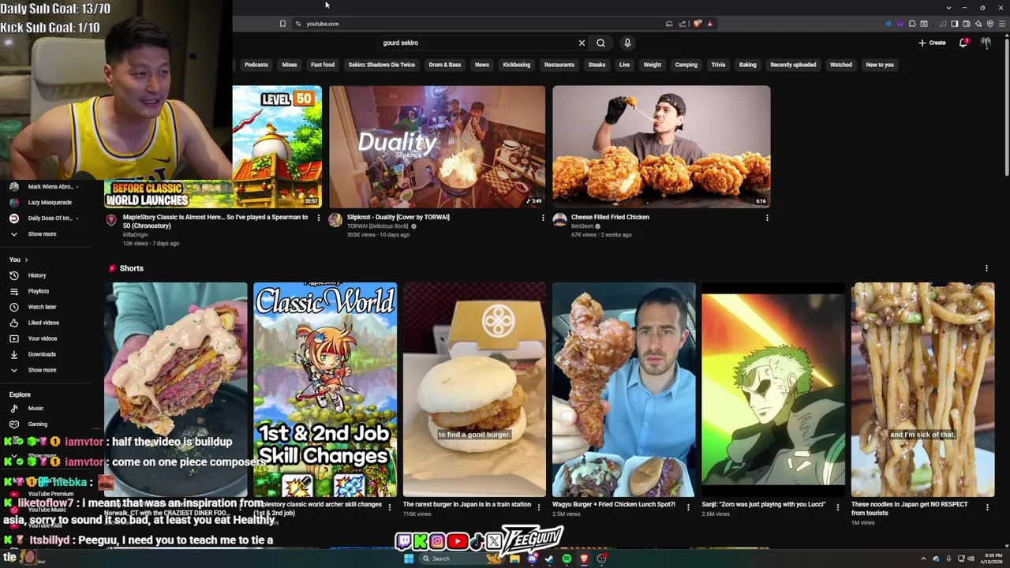Open more options for Slipknot Duality video
Viewport: 1010px width, 568px height.
tap(543, 218)
